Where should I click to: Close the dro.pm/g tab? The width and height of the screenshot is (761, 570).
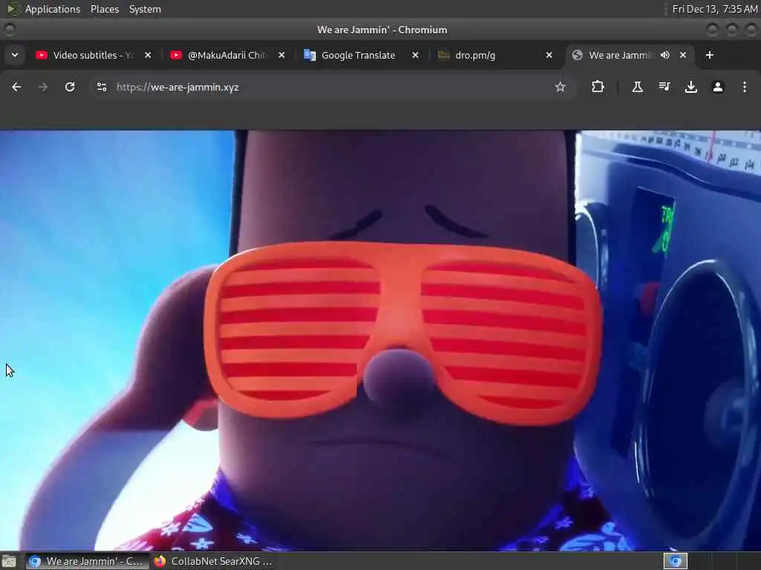(x=549, y=55)
